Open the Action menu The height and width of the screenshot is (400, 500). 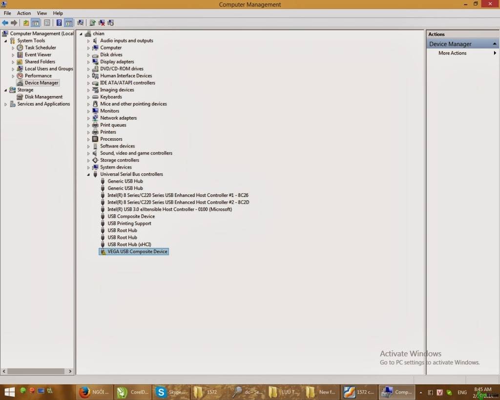point(24,13)
